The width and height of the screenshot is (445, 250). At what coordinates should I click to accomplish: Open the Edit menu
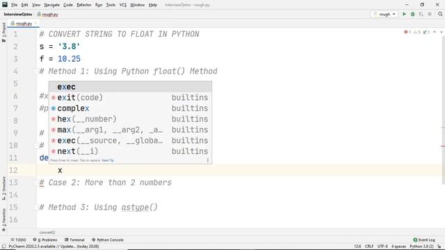point(25,5)
